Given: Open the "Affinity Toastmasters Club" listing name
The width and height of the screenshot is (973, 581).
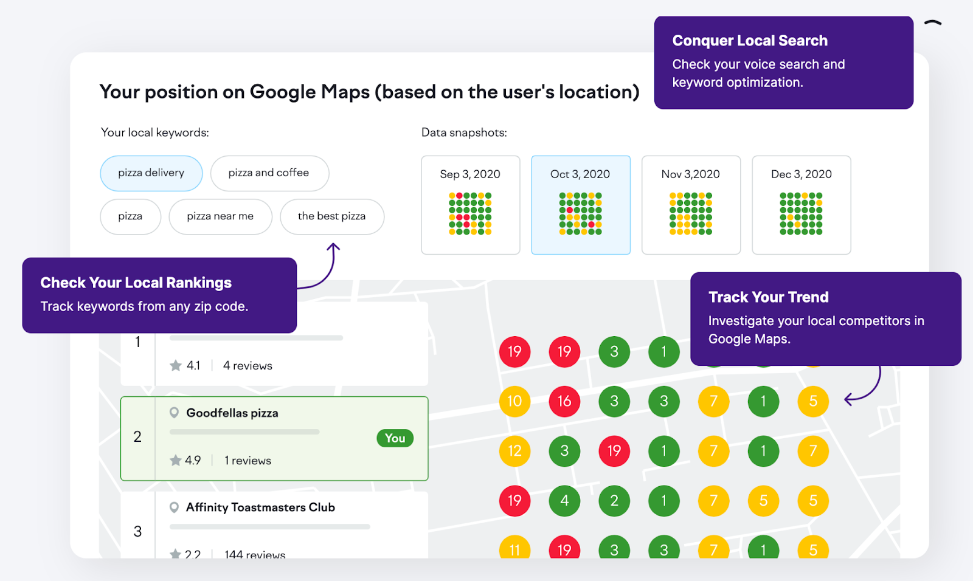Looking at the screenshot, I should [x=260, y=507].
